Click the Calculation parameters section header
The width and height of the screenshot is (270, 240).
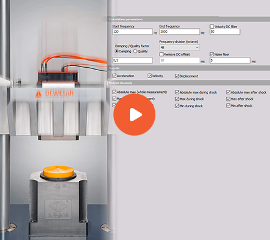pos(189,19)
